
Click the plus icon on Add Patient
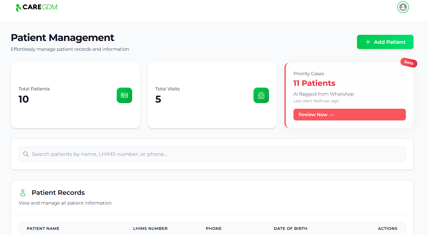click(x=368, y=42)
